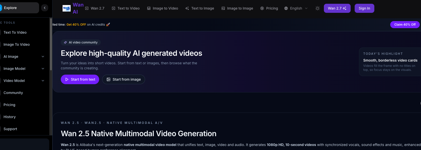This screenshot has height=150, width=421.
Task: Click the Wan AI brand text
Action: 78,8
